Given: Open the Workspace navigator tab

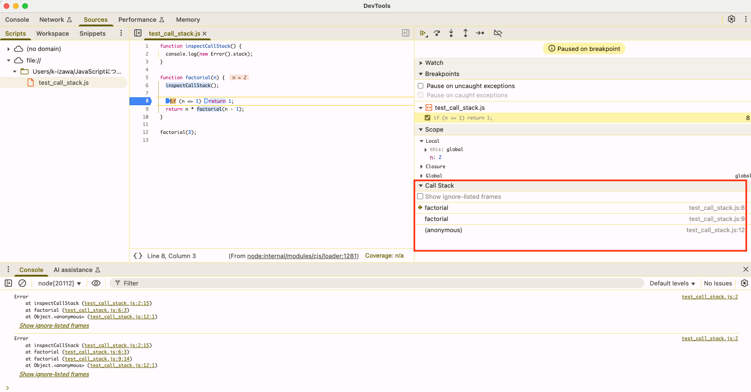Looking at the screenshot, I should coord(52,33).
